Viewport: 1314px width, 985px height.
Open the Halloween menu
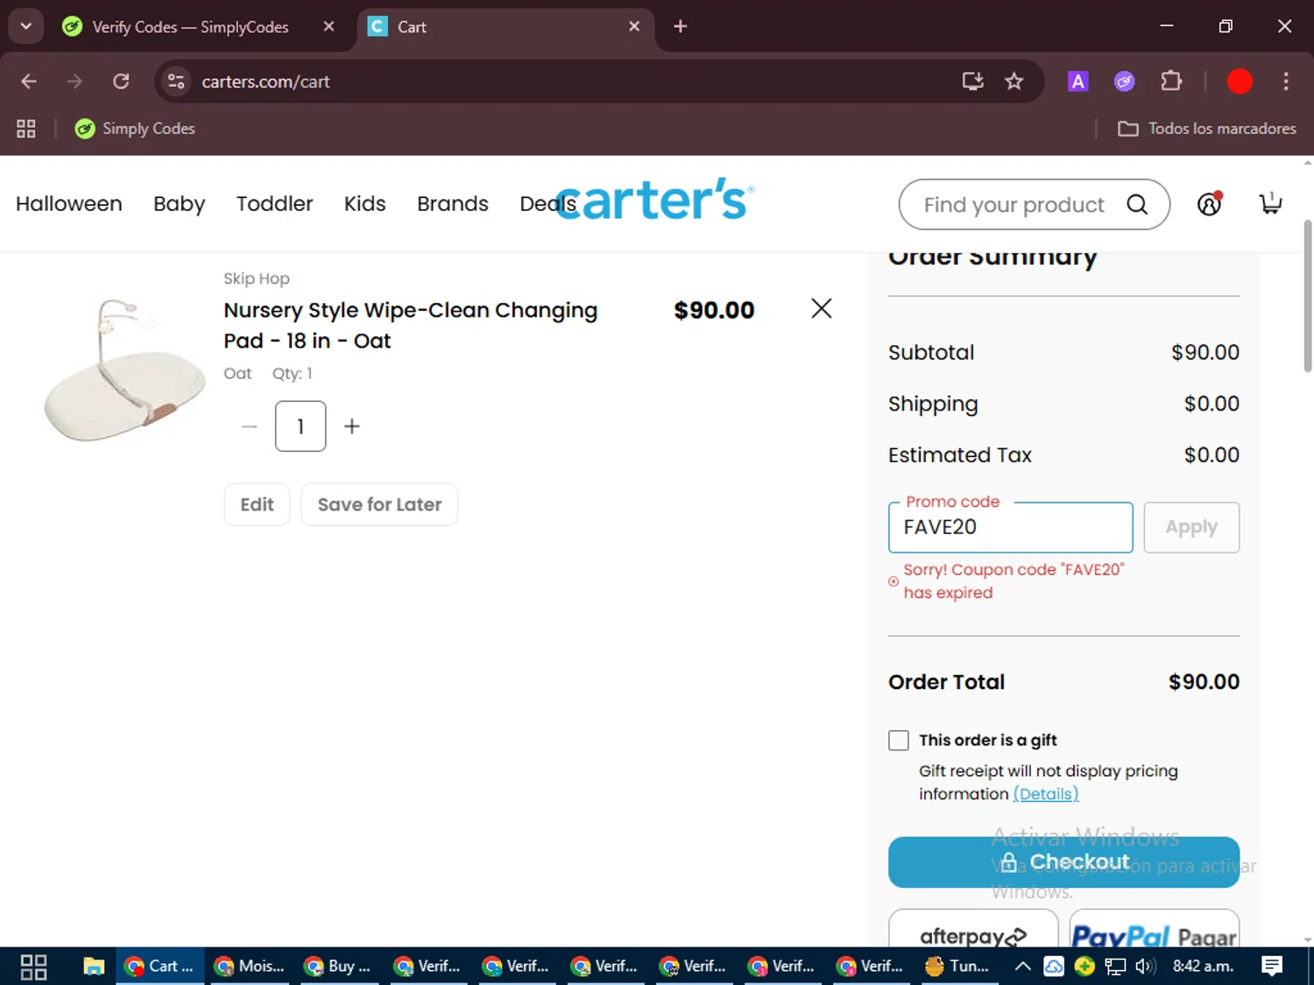[69, 204]
